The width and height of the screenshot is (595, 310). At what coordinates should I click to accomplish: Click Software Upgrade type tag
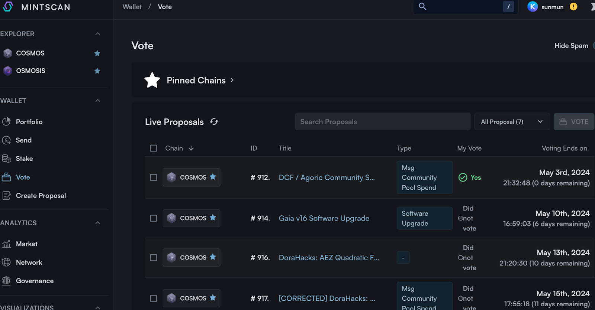[425, 218]
